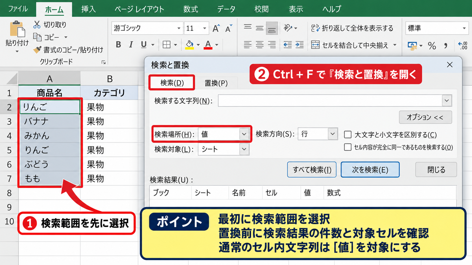This screenshot has height=265, width=472.
Task: Expand search string history dropdown arrow
Action: [x=447, y=101]
